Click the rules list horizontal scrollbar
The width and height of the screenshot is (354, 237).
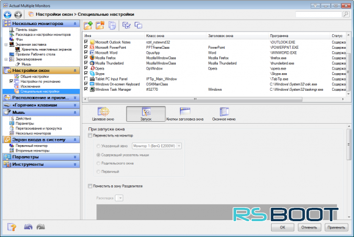point(195,99)
